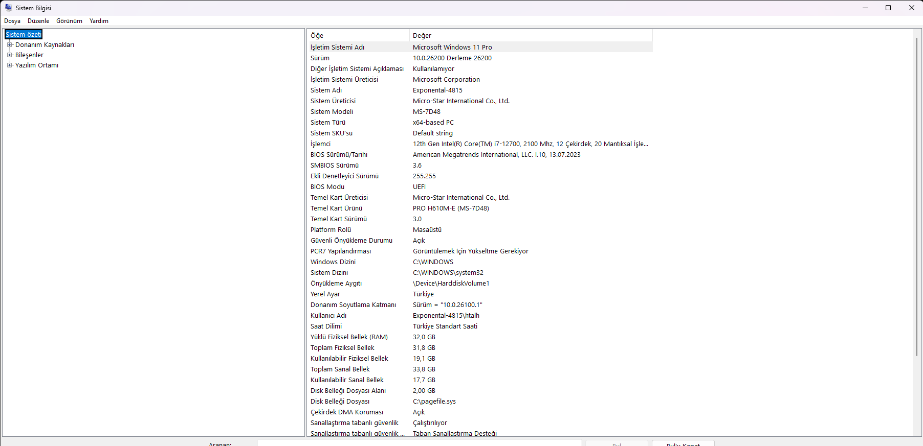Select the Sistem Modeli row label

332,111
